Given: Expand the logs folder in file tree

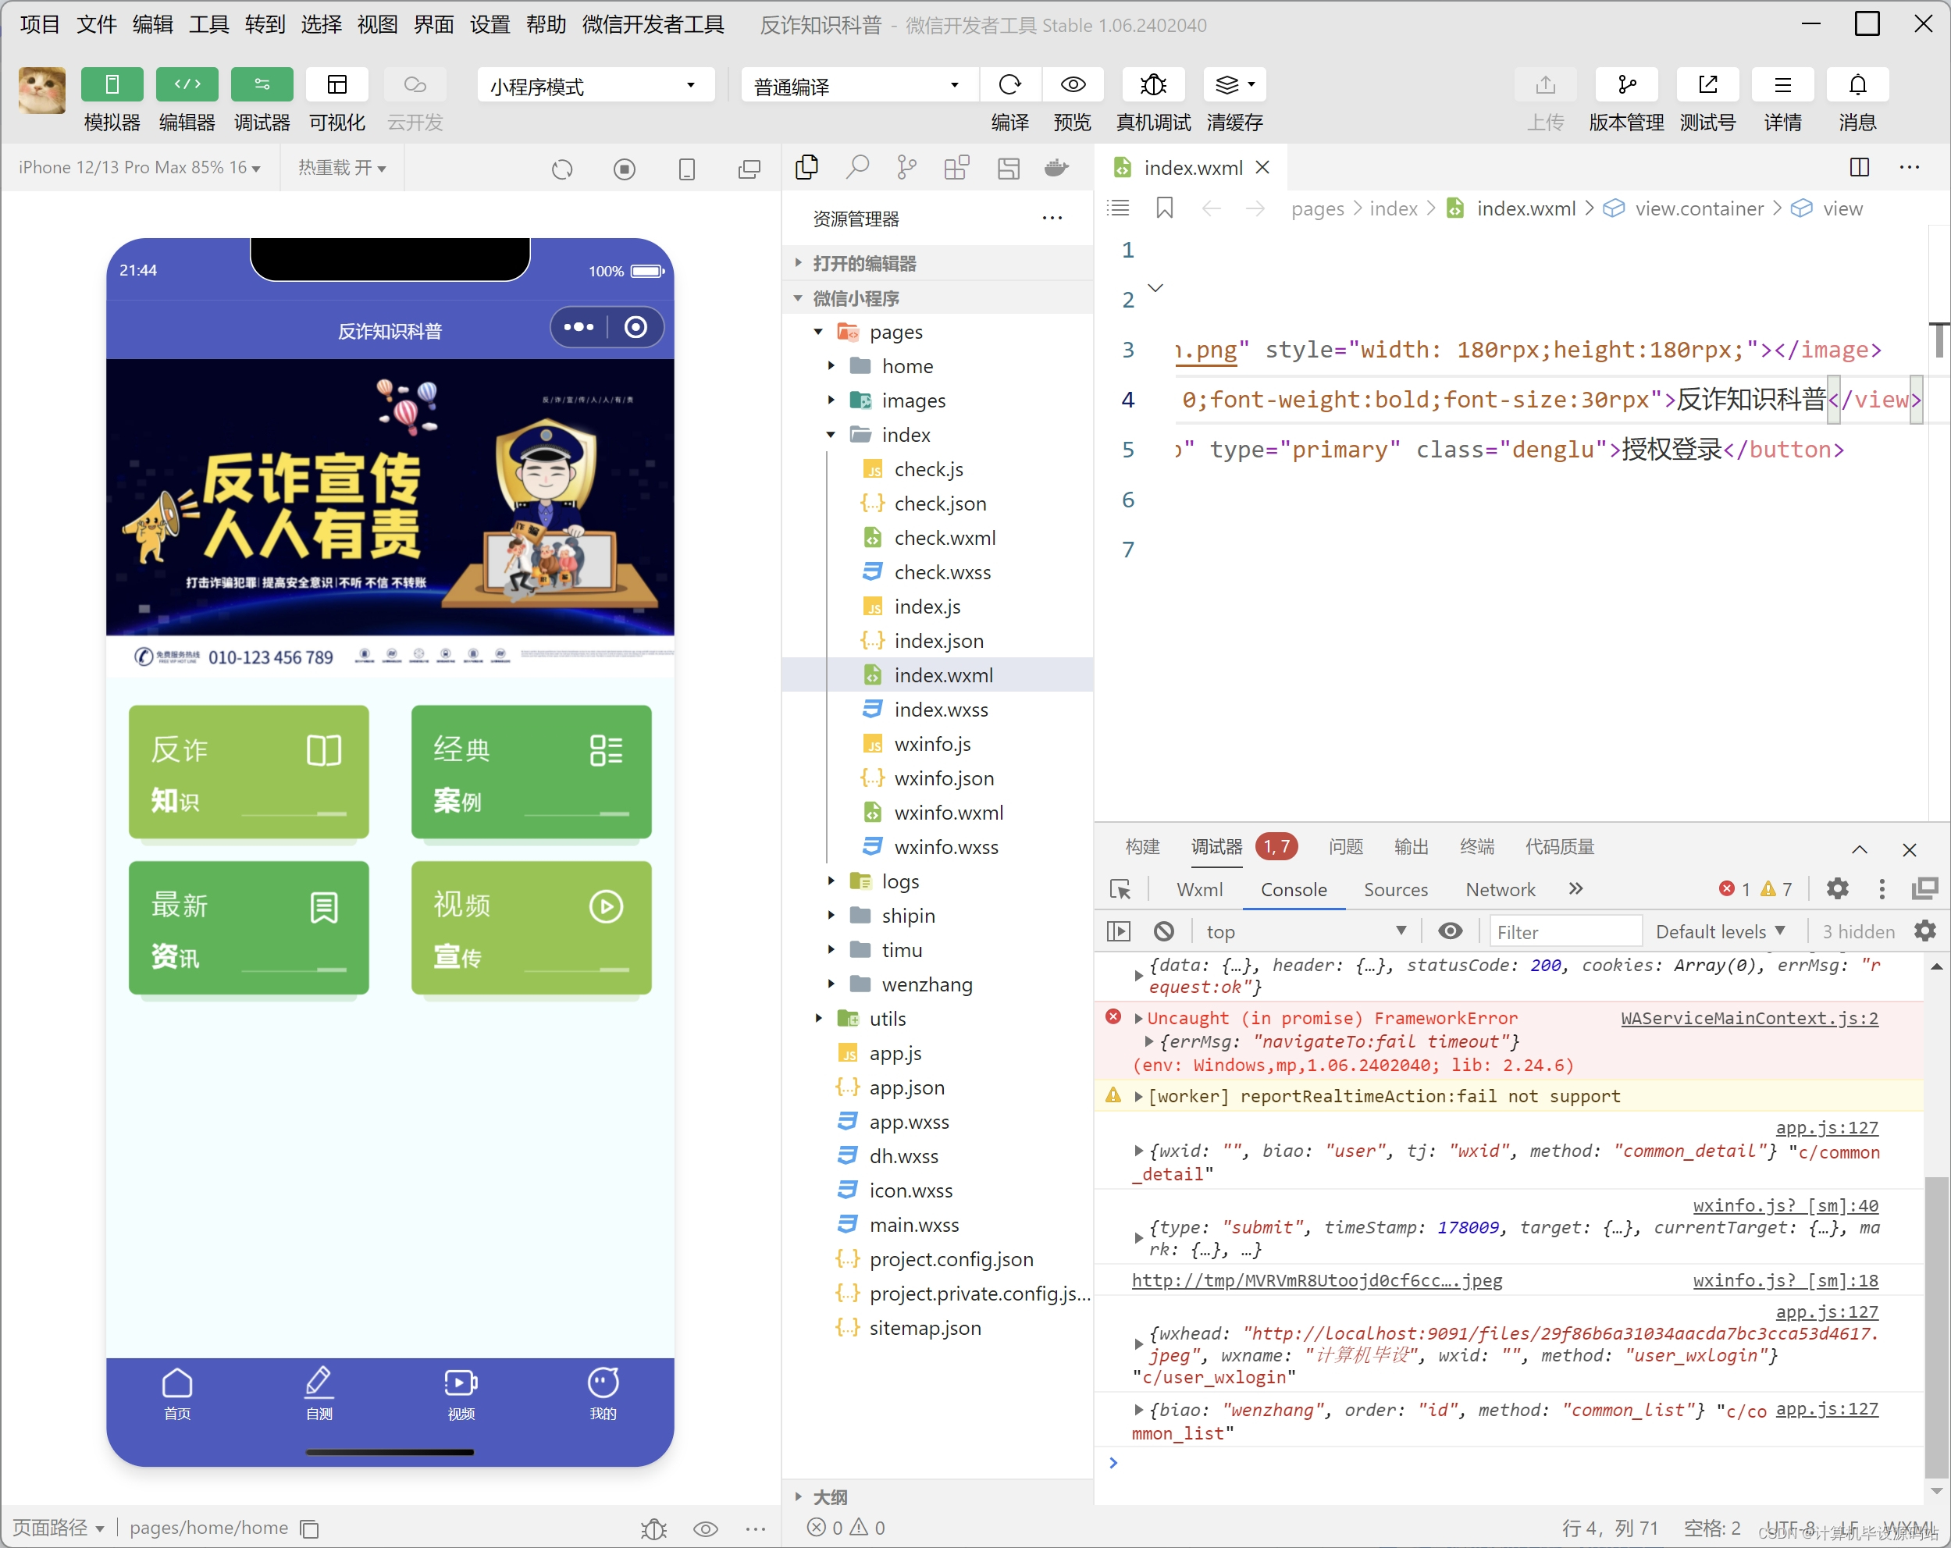Looking at the screenshot, I should 899,881.
